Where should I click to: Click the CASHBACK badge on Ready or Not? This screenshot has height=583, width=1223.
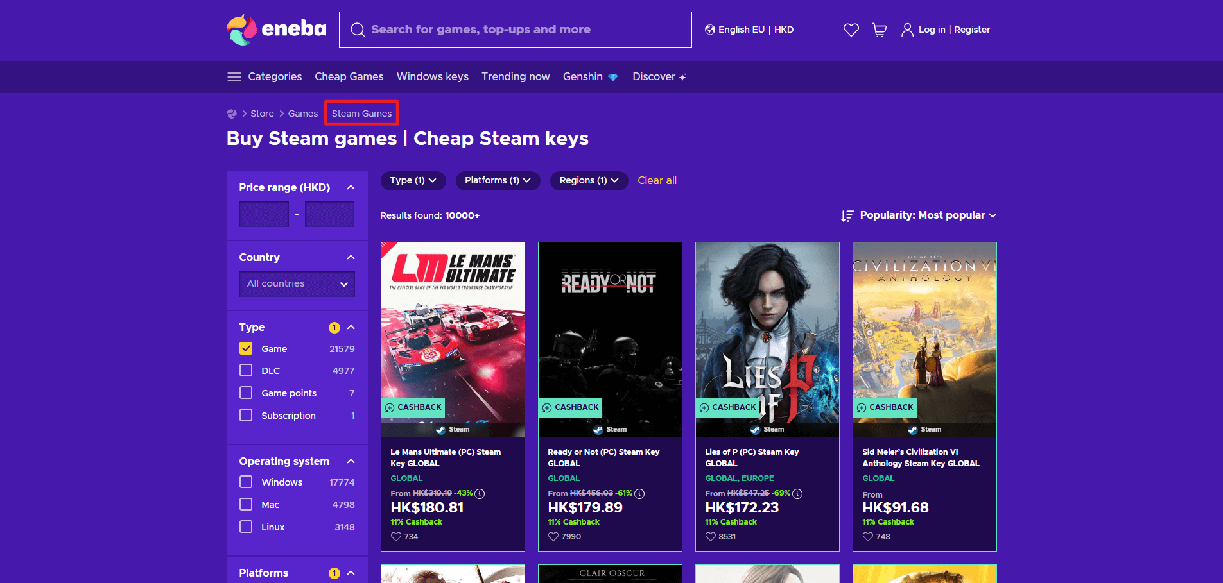(571, 407)
